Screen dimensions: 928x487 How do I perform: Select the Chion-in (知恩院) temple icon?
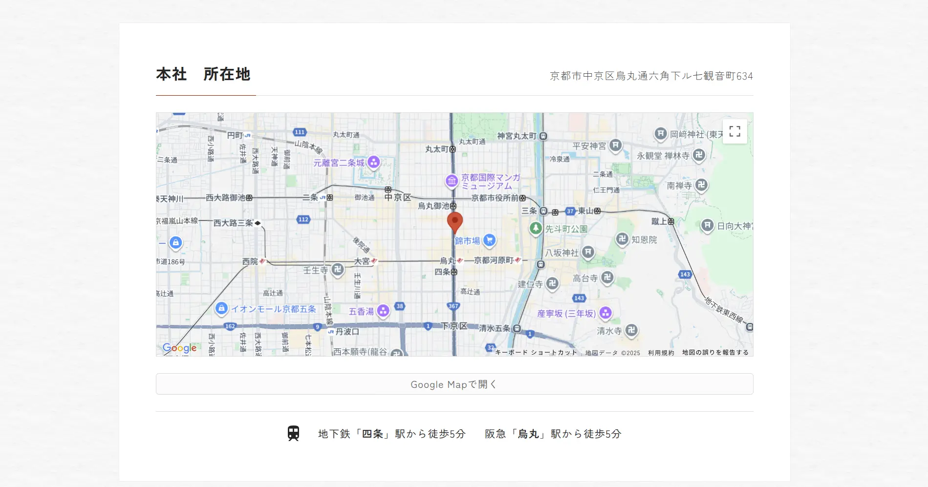pos(622,239)
